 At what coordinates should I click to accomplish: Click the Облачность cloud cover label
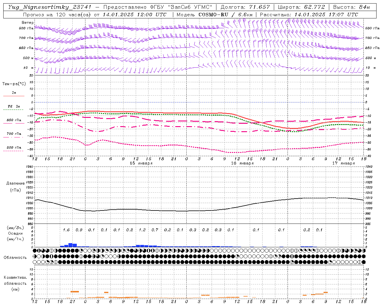coord(15,258)
